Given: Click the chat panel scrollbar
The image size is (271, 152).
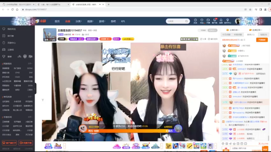Looking at the screenshot, I should coord(268,138).
